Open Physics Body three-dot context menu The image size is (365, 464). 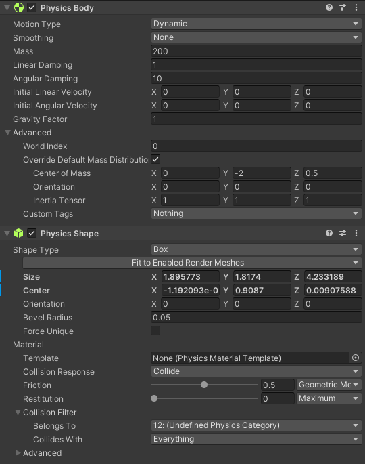pyautogui.click(x=356, y=7)
